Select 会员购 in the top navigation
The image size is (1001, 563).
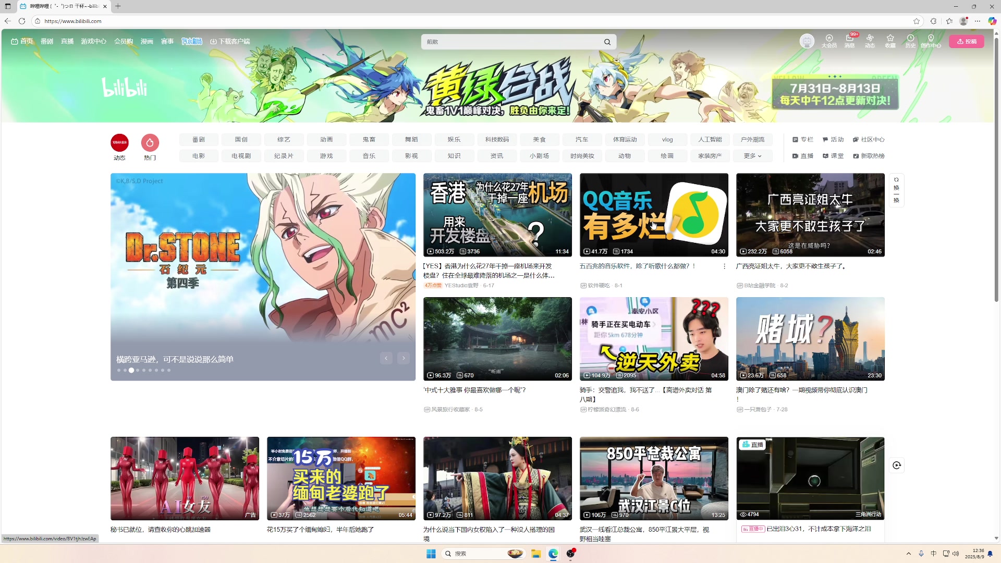[124, 41]
